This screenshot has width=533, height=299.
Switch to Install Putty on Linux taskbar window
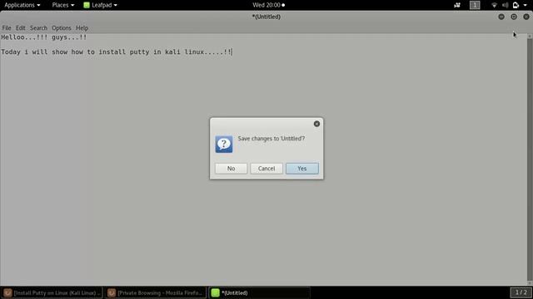[x=52, y=292]
